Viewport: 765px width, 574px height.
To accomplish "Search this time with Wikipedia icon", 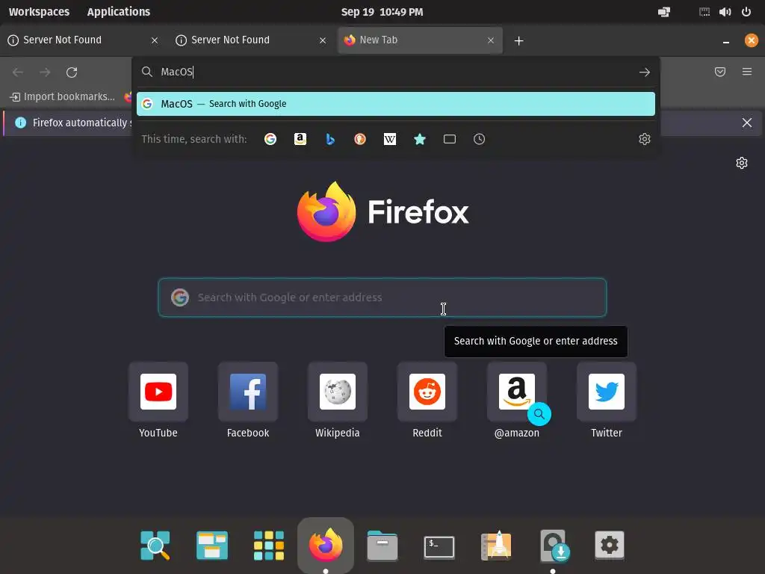I will click(390, 139).
